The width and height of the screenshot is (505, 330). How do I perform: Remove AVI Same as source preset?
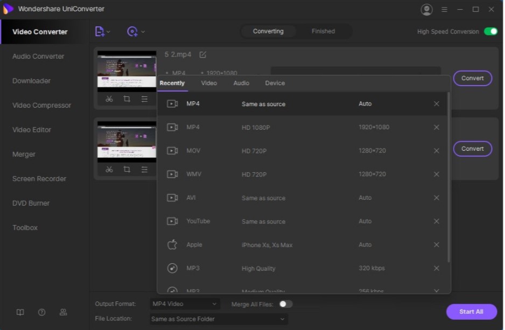coord(437,198)
